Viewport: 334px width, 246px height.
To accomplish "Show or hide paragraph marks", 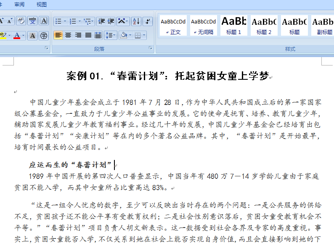I will (x=148, y=21).
